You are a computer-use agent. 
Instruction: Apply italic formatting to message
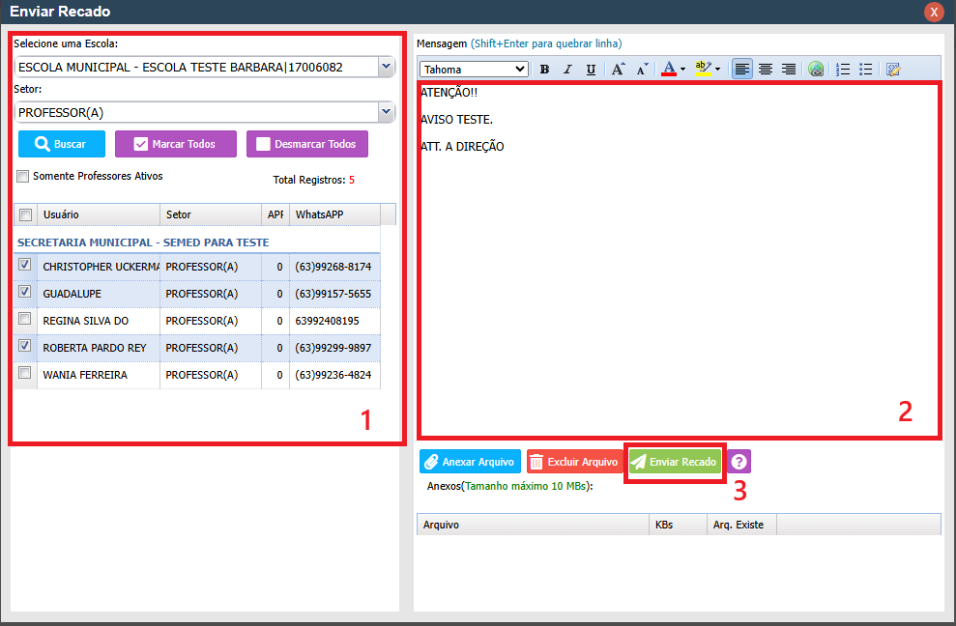point(567,69)
